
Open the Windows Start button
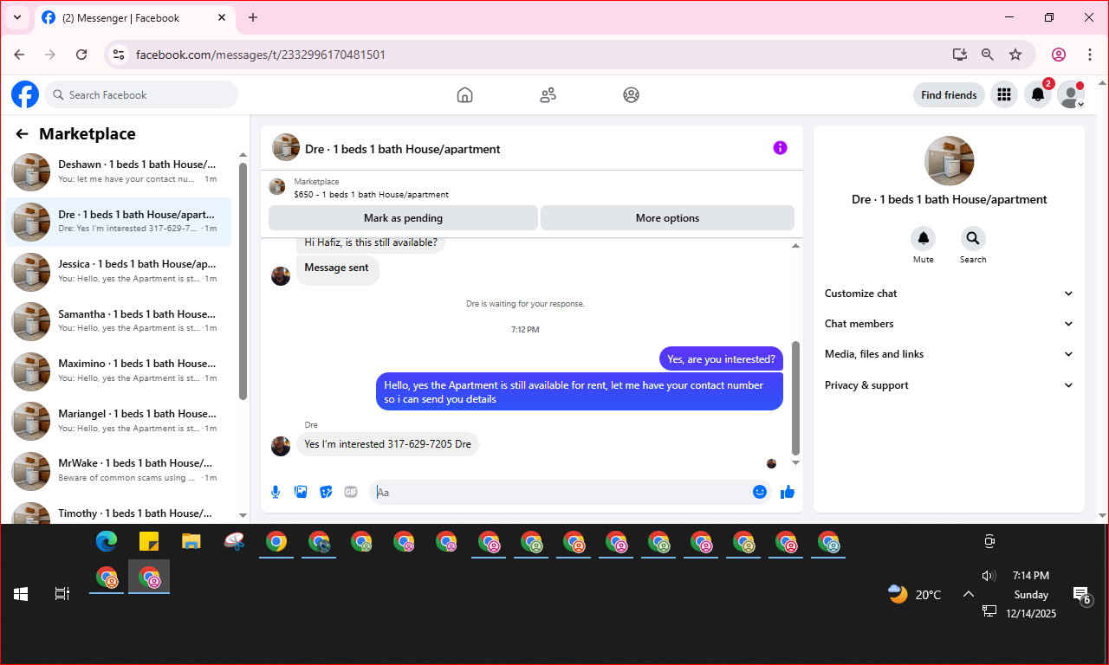tap(21, 594)
